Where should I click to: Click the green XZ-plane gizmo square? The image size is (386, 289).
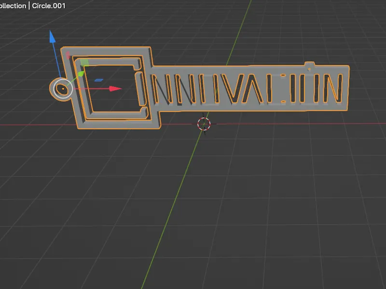(x=84, y=63)
